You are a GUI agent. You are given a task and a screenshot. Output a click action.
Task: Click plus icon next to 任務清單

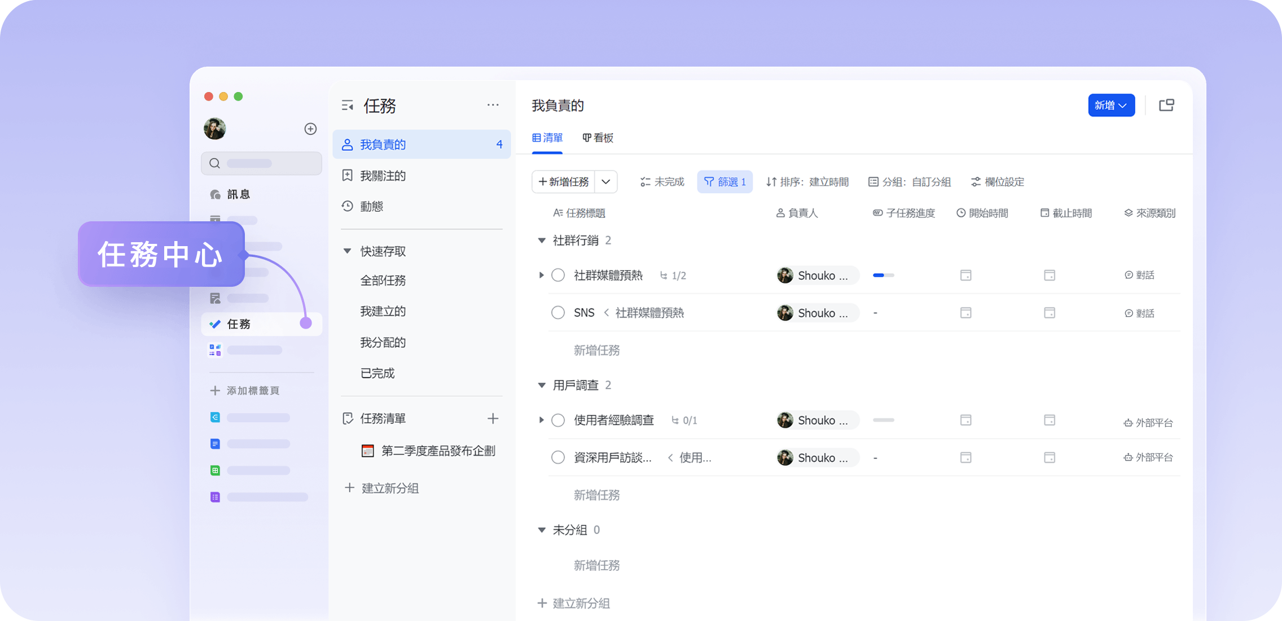[x=493, y=418]
